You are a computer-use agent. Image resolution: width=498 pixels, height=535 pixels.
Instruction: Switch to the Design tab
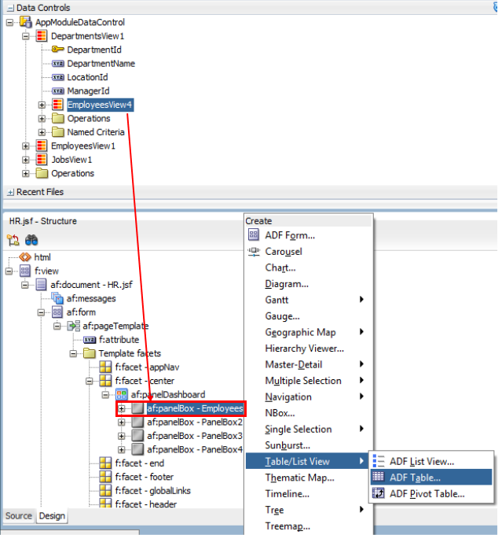click(x=52, y=515)
